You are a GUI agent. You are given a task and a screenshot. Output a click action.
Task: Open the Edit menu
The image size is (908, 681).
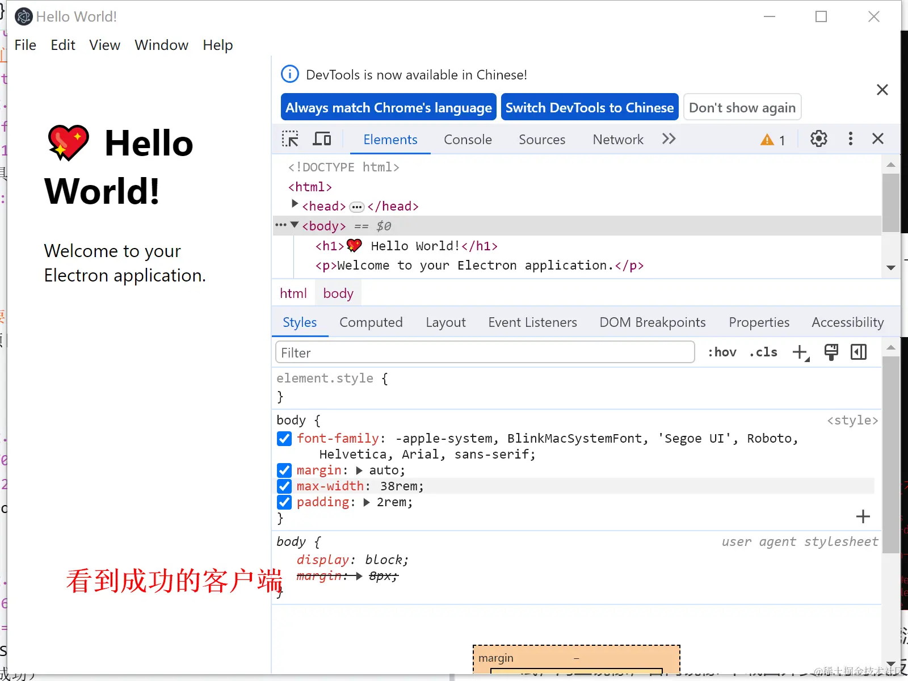tap(63, 45)
